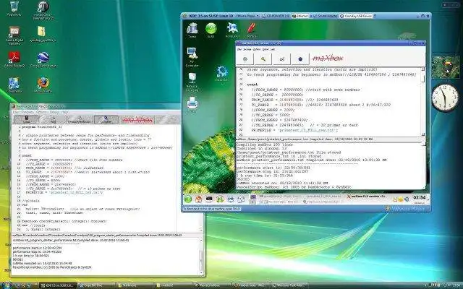The height and width of the screenshot is (289, 463).
Task: Open the Adobe Digital Editions desktop shortcut
Action: (x=14, y=35)
